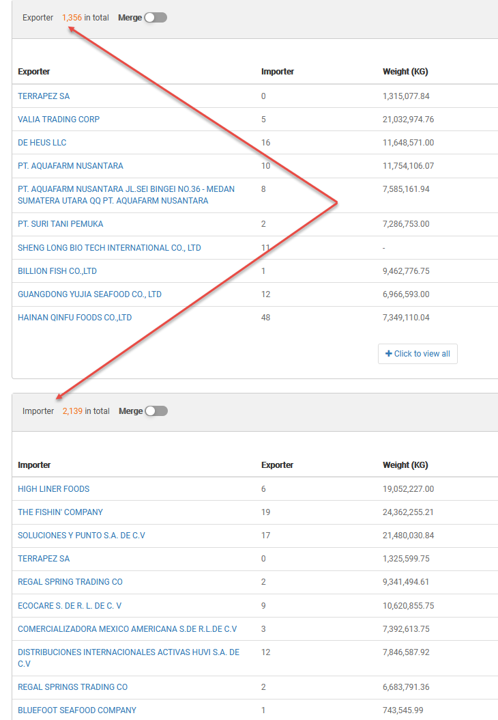Viewport: 498px width, 720px height.
Task: Toggle the Exporter Merge switch
Action: 156,18
